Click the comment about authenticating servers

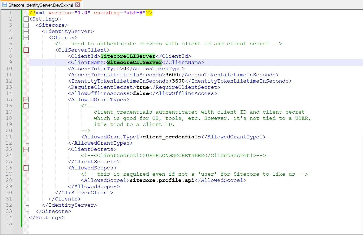tap(169, 44)
